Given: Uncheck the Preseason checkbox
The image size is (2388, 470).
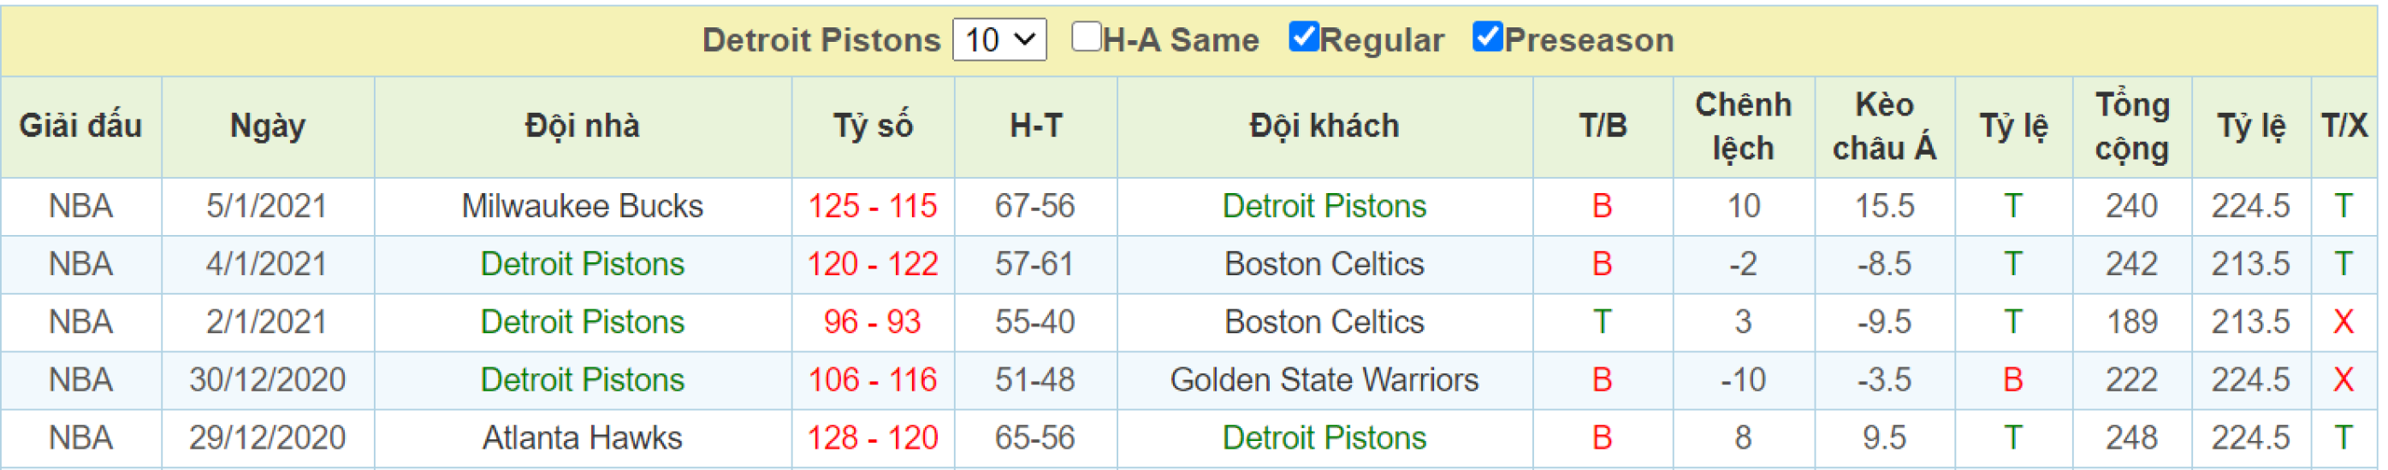Looking at the screenshot, I should coord(1487,38).
